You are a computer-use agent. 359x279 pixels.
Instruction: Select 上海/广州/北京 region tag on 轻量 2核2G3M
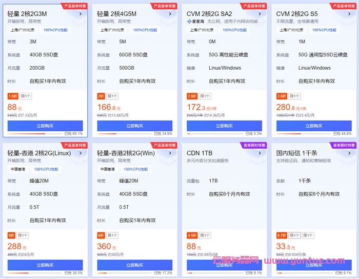point(22,30)
